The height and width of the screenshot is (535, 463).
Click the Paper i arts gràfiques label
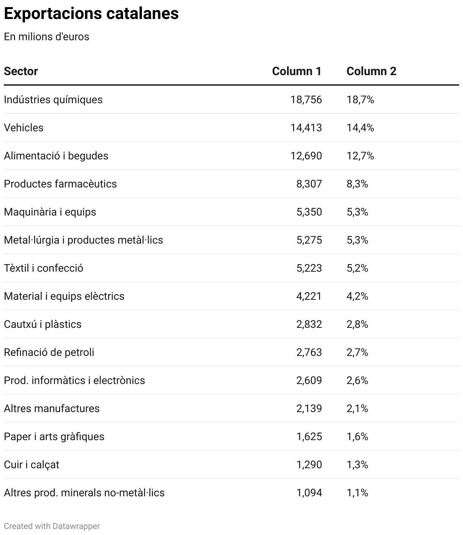[54, 437]
